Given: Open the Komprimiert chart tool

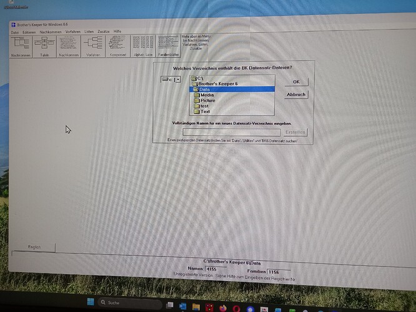Looking at the screenshot, I should point(118,47).
